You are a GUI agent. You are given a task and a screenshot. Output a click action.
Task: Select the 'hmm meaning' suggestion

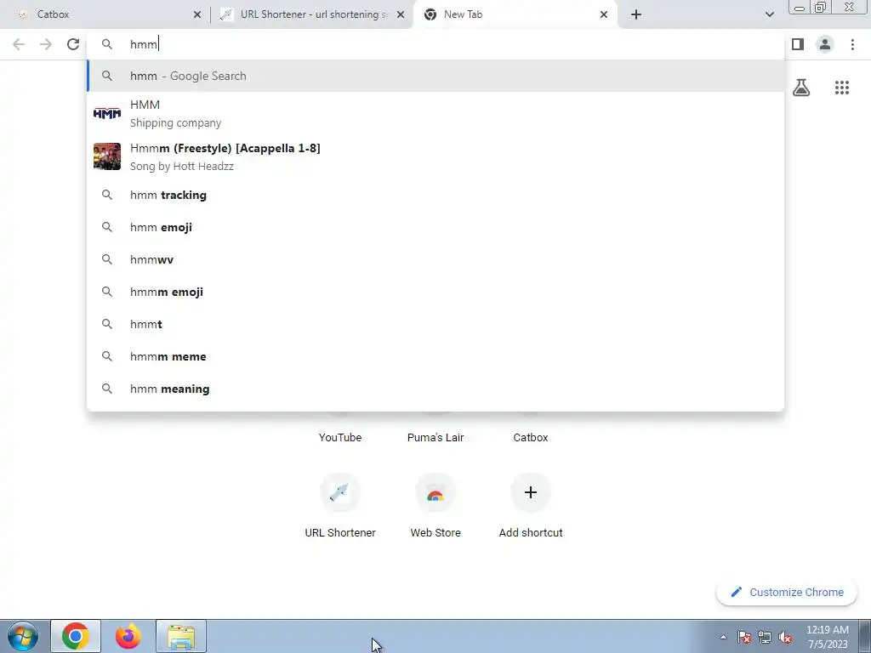pyautogui.click(x=435, y=389)
